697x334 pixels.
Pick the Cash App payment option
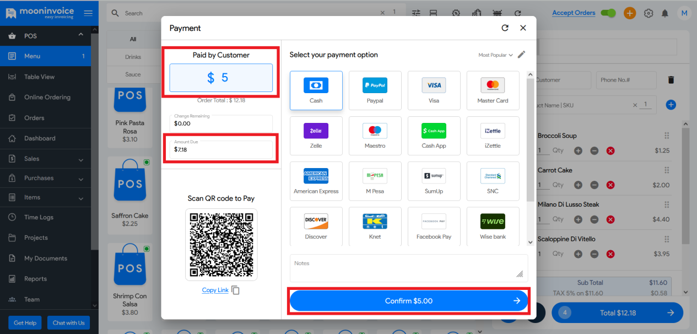[434, 136]
